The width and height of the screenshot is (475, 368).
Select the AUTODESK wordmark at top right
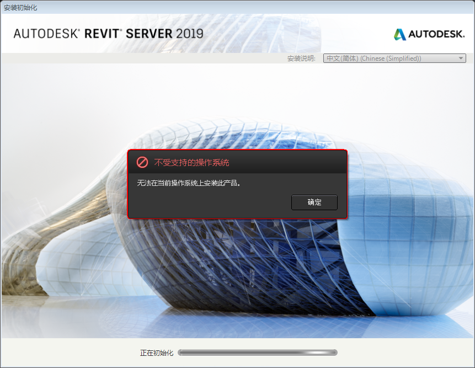click(436, 34)
